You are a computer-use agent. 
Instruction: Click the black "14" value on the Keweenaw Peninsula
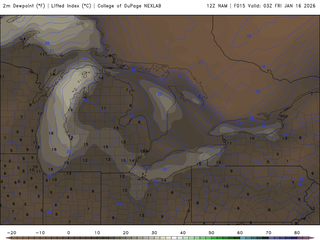click(x=23, y=38)
